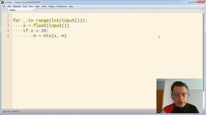This screenshot has height=115, width=206.
Task: Open the View menu
Action: [x=31, y=6]
